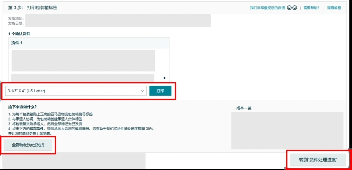Go to 转到"货件处理进度" button
Viewport: 352px width, 170px height.
[318, 160]
